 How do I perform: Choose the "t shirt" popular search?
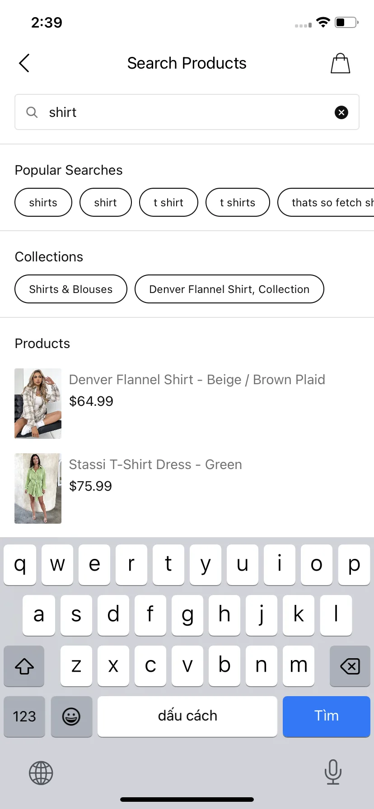click(168, 202)
